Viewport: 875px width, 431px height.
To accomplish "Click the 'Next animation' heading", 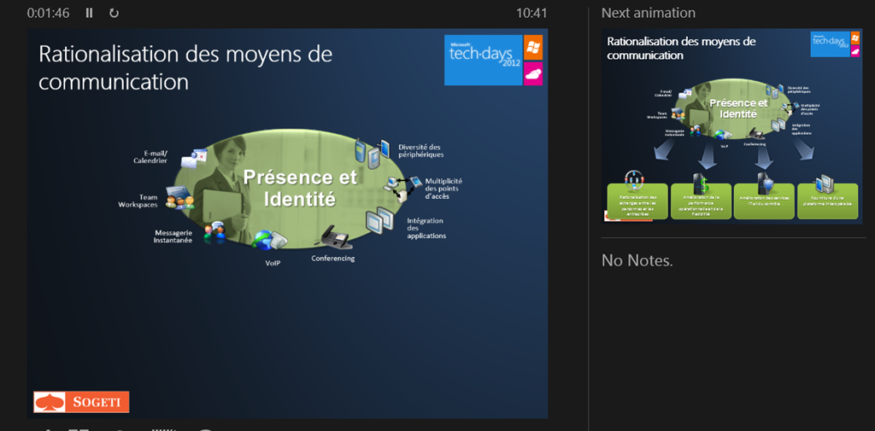I will pos(649,13).
